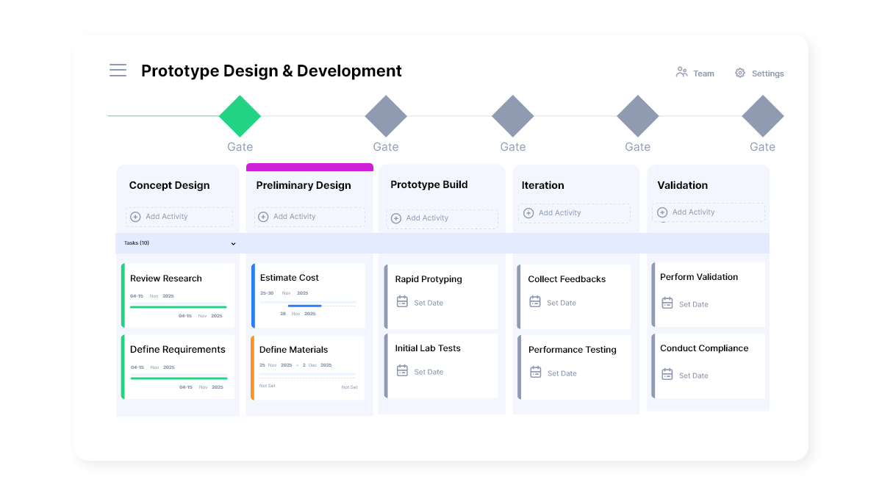Select the green completed Gate diamond

[x=240, y=116]
